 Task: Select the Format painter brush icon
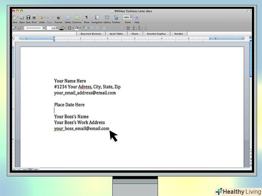pyautogui.click(x=58, y=17)
